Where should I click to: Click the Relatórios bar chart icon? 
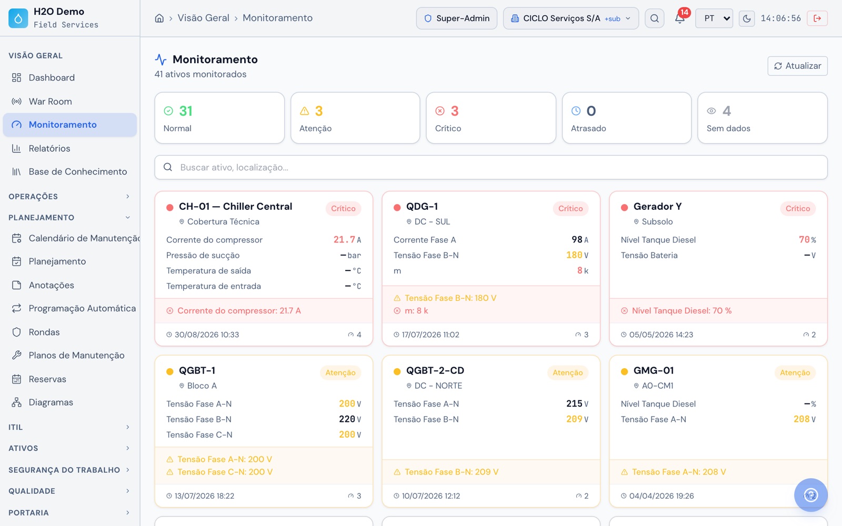pos(17,148)
